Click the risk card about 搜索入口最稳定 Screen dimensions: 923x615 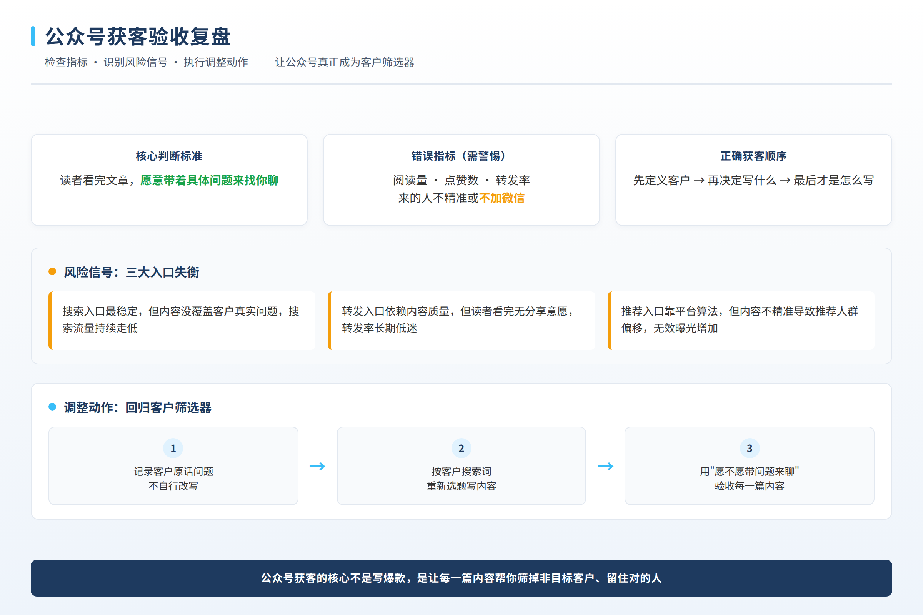pos(182,321)
